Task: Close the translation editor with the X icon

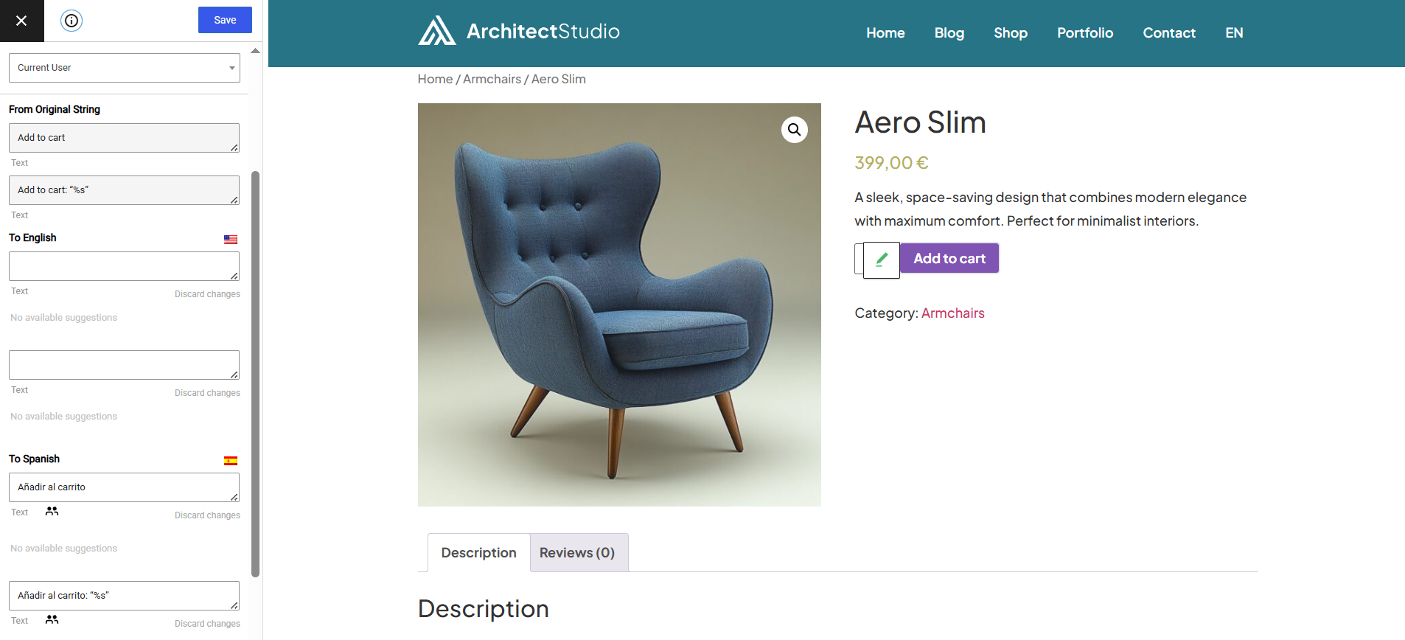Action: (x=21, y=21)
